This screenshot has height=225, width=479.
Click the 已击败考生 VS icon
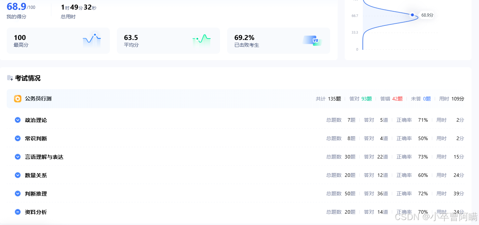tap(312, 40)
